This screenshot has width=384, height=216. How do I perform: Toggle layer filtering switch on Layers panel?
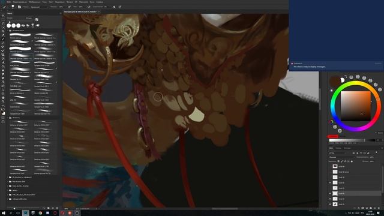[376, 152]
